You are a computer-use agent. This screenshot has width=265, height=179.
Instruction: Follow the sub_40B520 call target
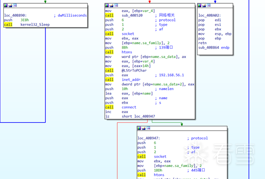(x=132, y=15)
